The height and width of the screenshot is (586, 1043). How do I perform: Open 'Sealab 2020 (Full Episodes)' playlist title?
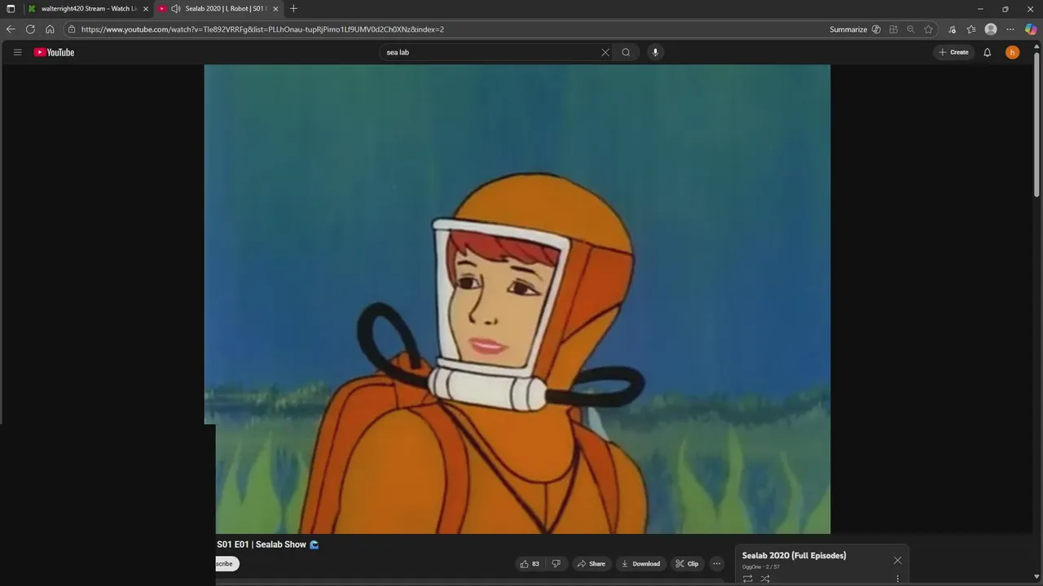[x=794, y=555]
